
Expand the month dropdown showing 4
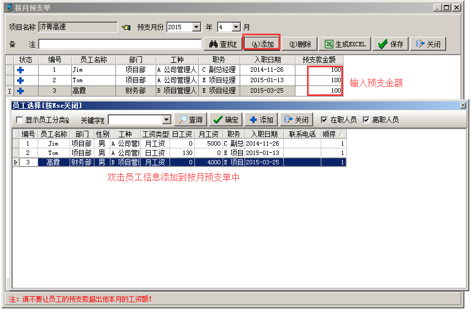236,27
